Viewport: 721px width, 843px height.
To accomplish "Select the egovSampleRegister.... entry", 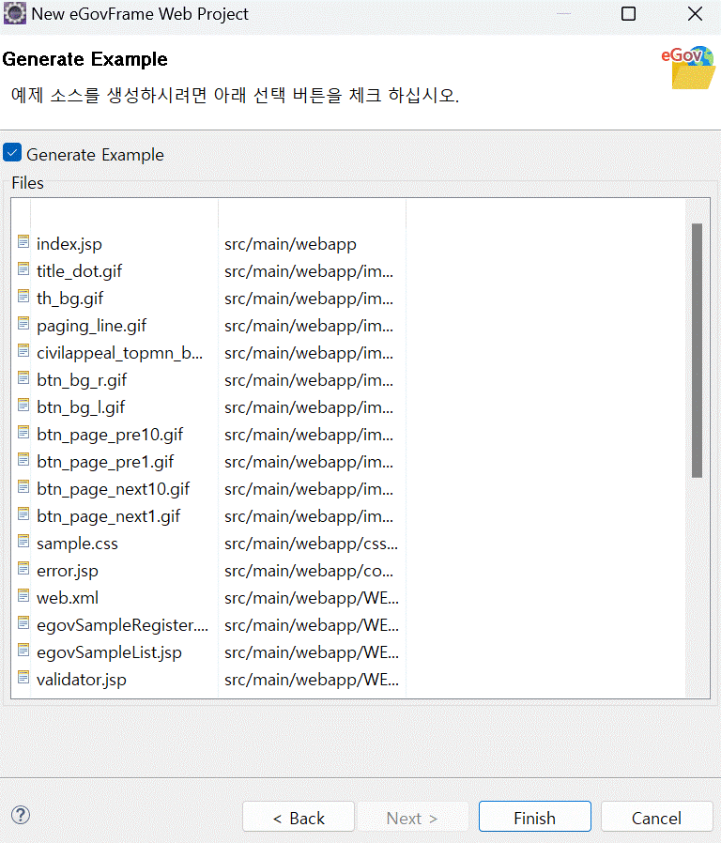I will (x=122, y=625).
